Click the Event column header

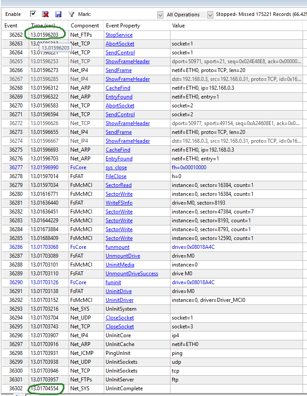[x=11, y=26]
